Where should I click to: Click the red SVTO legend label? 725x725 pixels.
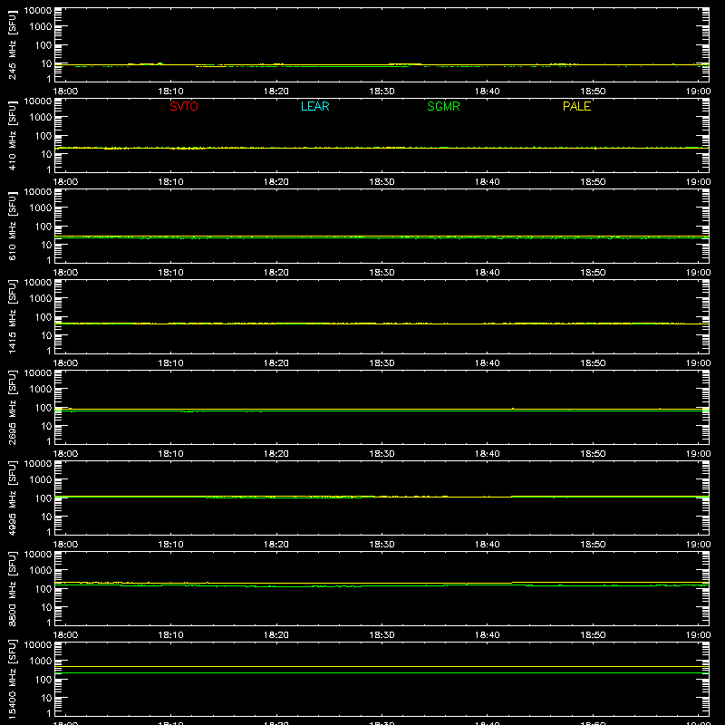184,106
